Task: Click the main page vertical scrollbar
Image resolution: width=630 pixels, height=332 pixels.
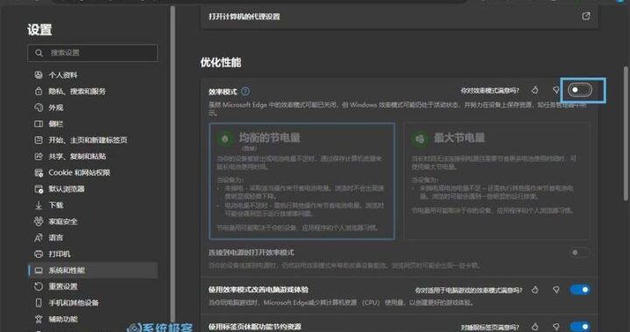Action: coord(626,134)
